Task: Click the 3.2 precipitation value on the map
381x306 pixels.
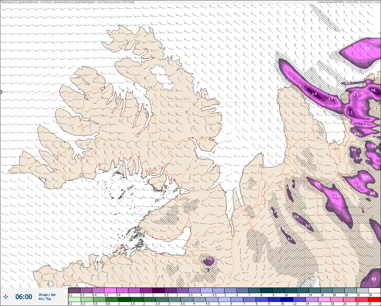Action: [x=373, y=90]
